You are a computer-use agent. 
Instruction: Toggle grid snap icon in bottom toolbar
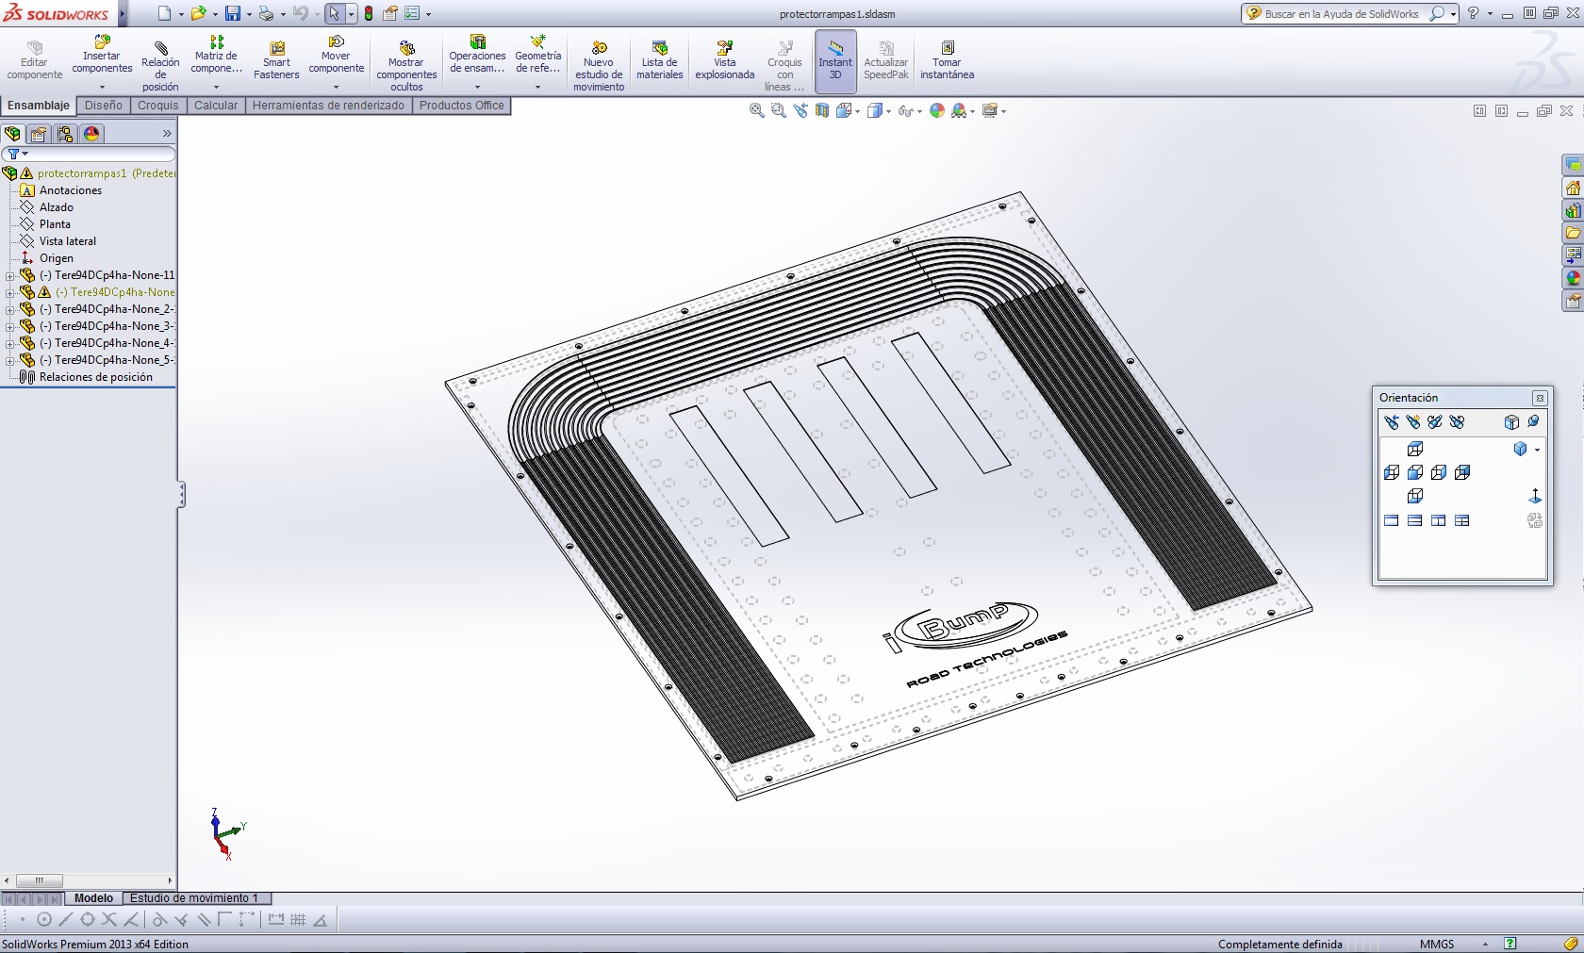tap(298, 920)
